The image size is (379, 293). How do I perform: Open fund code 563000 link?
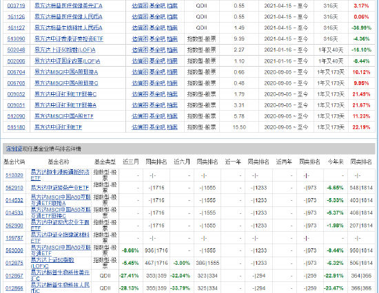pos(14,250)
